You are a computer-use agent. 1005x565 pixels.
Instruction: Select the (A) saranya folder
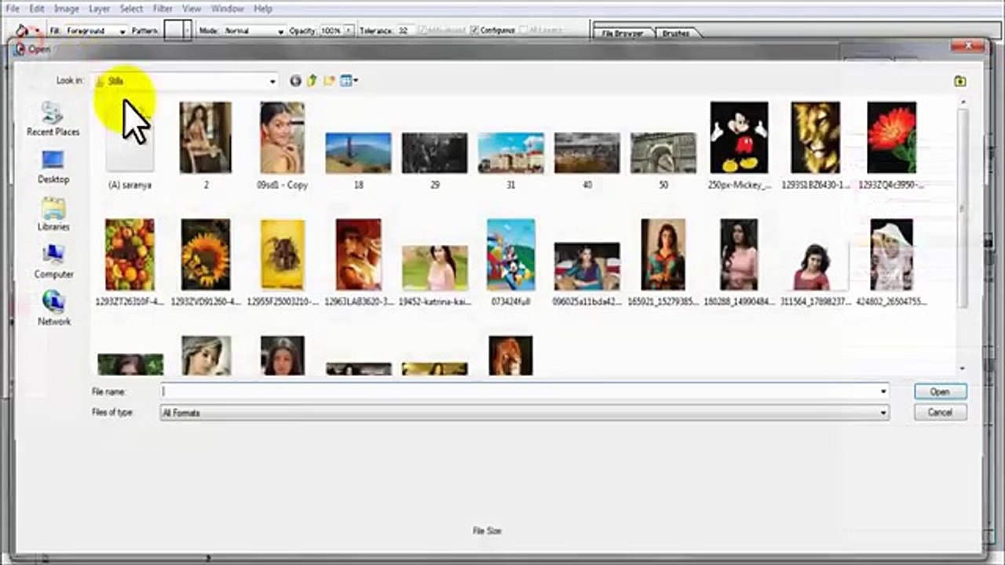[x=130, y=146]
